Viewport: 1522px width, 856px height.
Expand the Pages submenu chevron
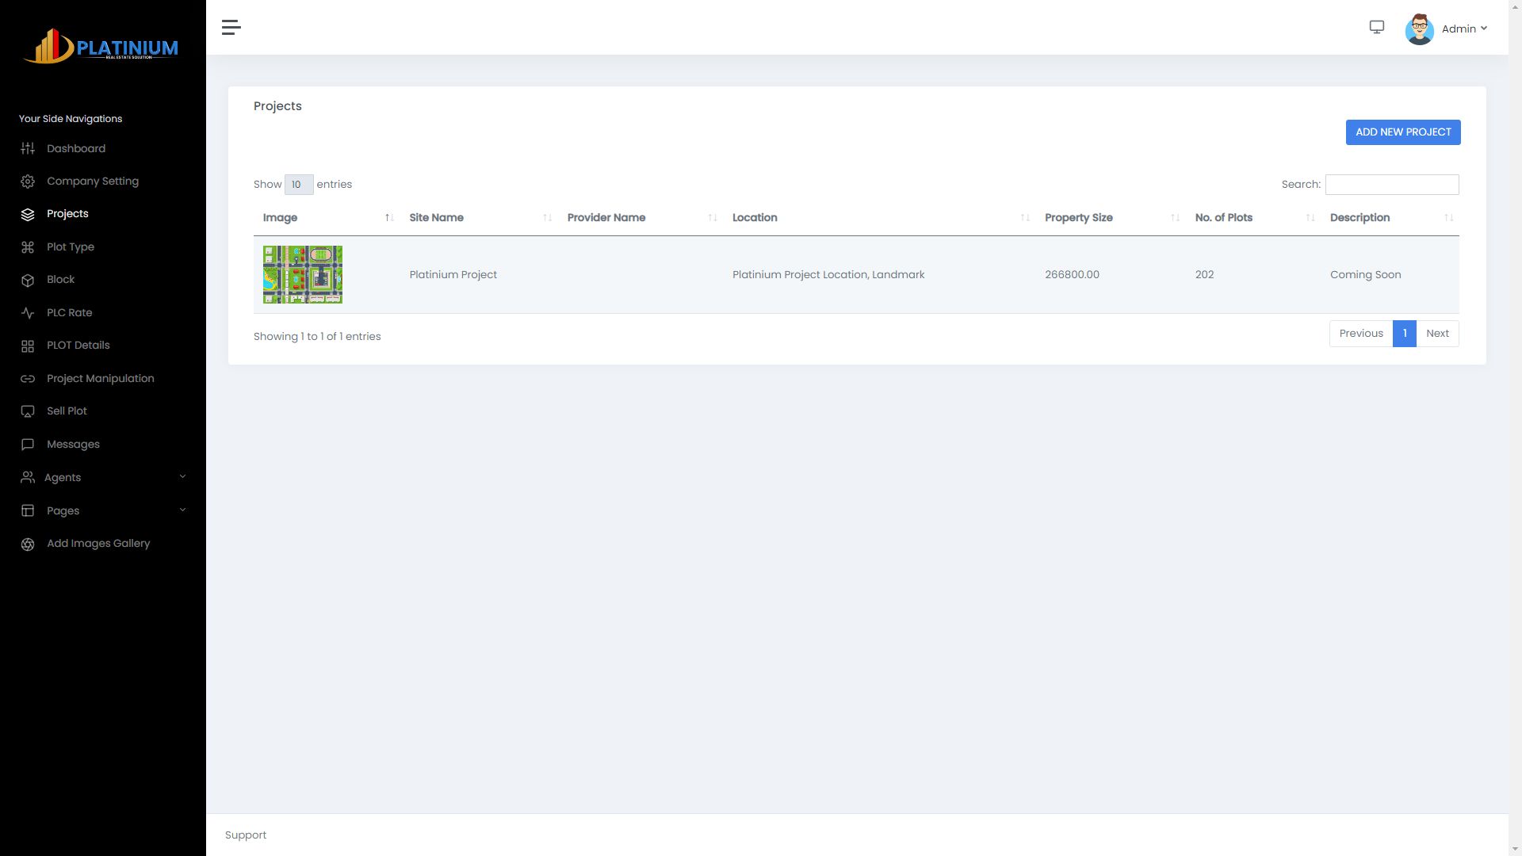182,510
